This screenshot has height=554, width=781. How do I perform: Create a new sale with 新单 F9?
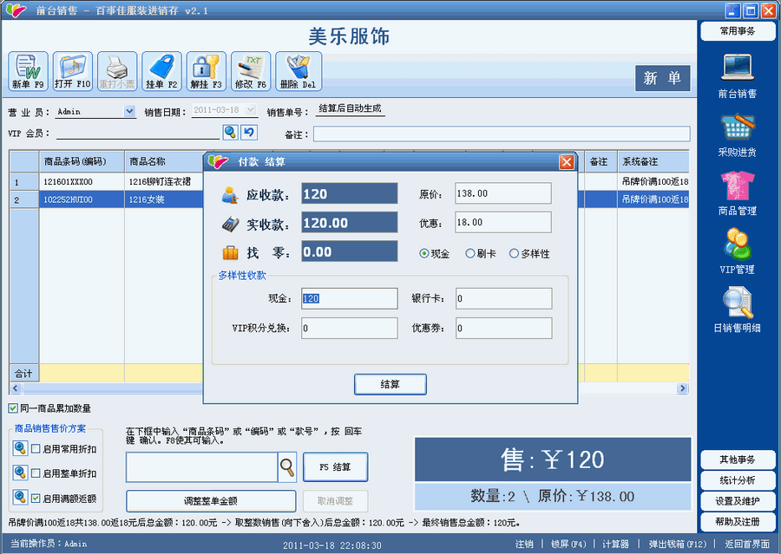[26, 70]
